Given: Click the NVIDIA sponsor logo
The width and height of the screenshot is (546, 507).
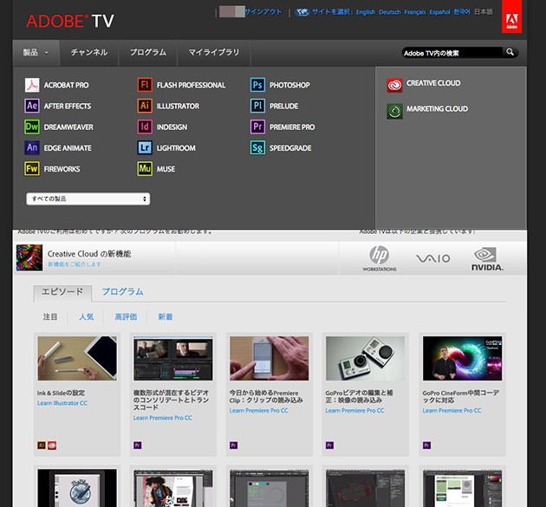Looking at the screenshot, I should coord(487,259).
